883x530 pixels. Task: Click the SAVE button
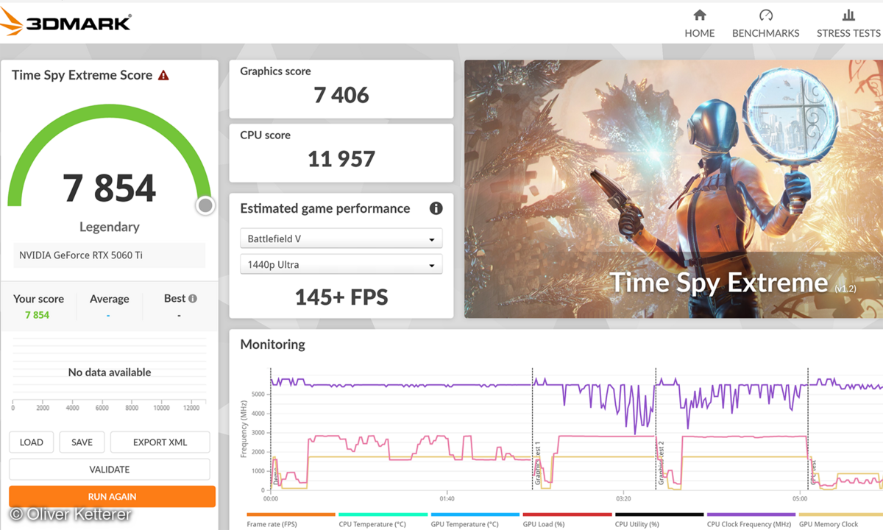pyautogui.click(x=82, y=442)
